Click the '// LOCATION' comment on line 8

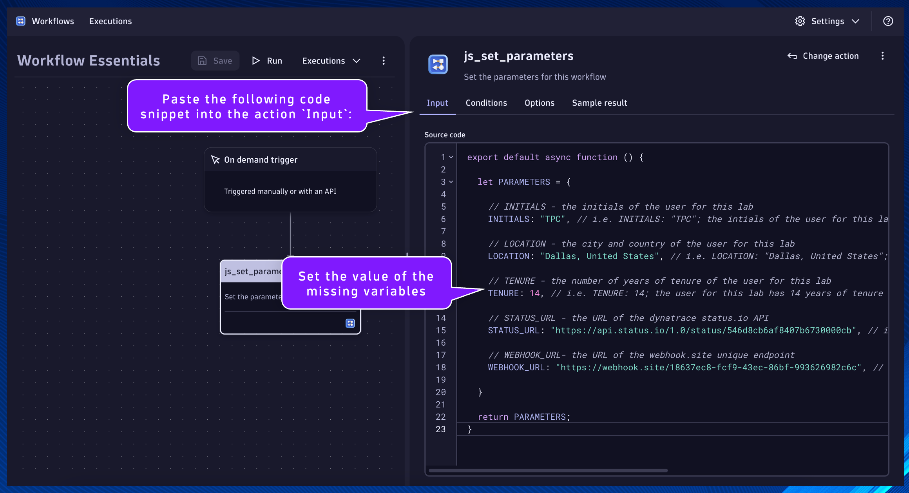pyautogui.click(x=641, y=244)
